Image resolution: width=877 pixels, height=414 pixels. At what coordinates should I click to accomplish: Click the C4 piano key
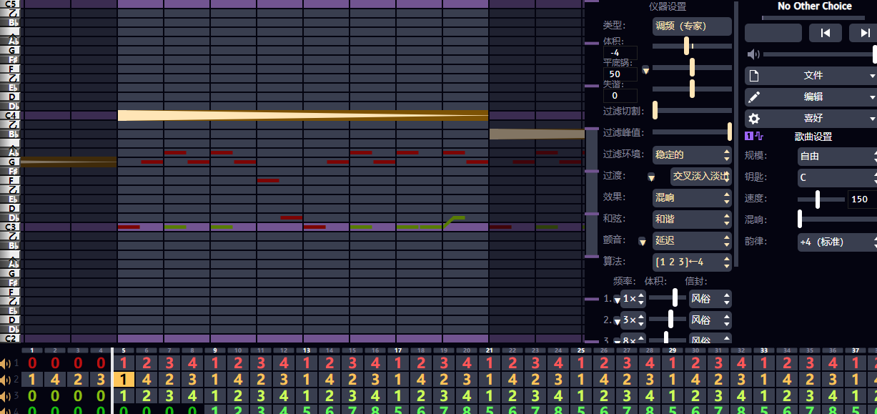pyautogui.click(x=10, y=115)
